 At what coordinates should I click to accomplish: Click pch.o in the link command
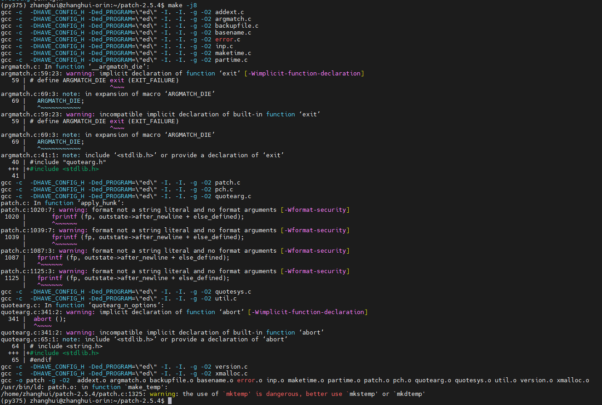[402, 380]
